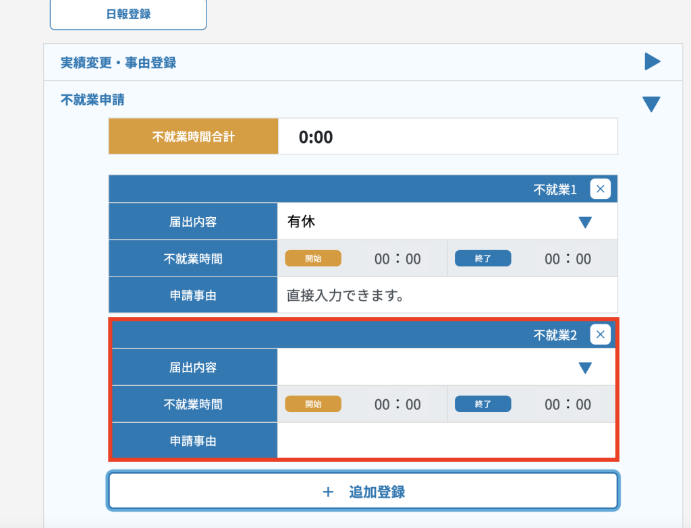Select the end time 00:00 in 不就業1

coord(568,258)
